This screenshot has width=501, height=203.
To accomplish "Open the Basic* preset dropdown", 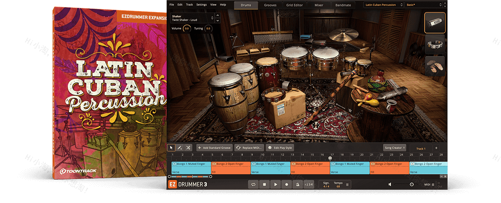I will coord(424,5).
